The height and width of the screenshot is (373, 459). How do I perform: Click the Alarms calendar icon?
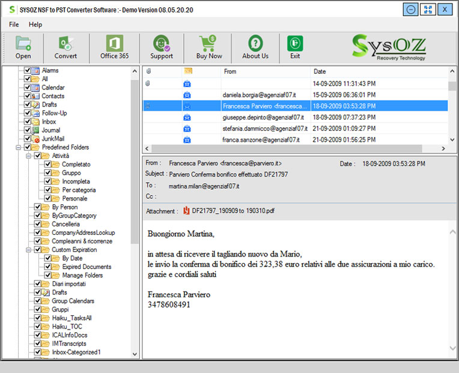coord(35,70)
